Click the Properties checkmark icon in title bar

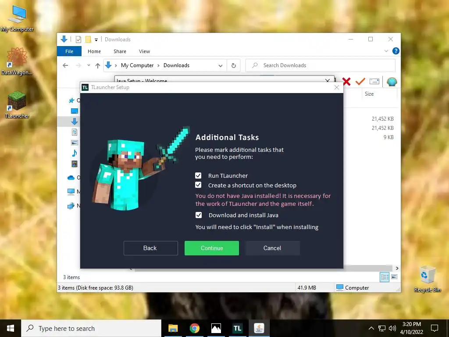tap(78, 39)
